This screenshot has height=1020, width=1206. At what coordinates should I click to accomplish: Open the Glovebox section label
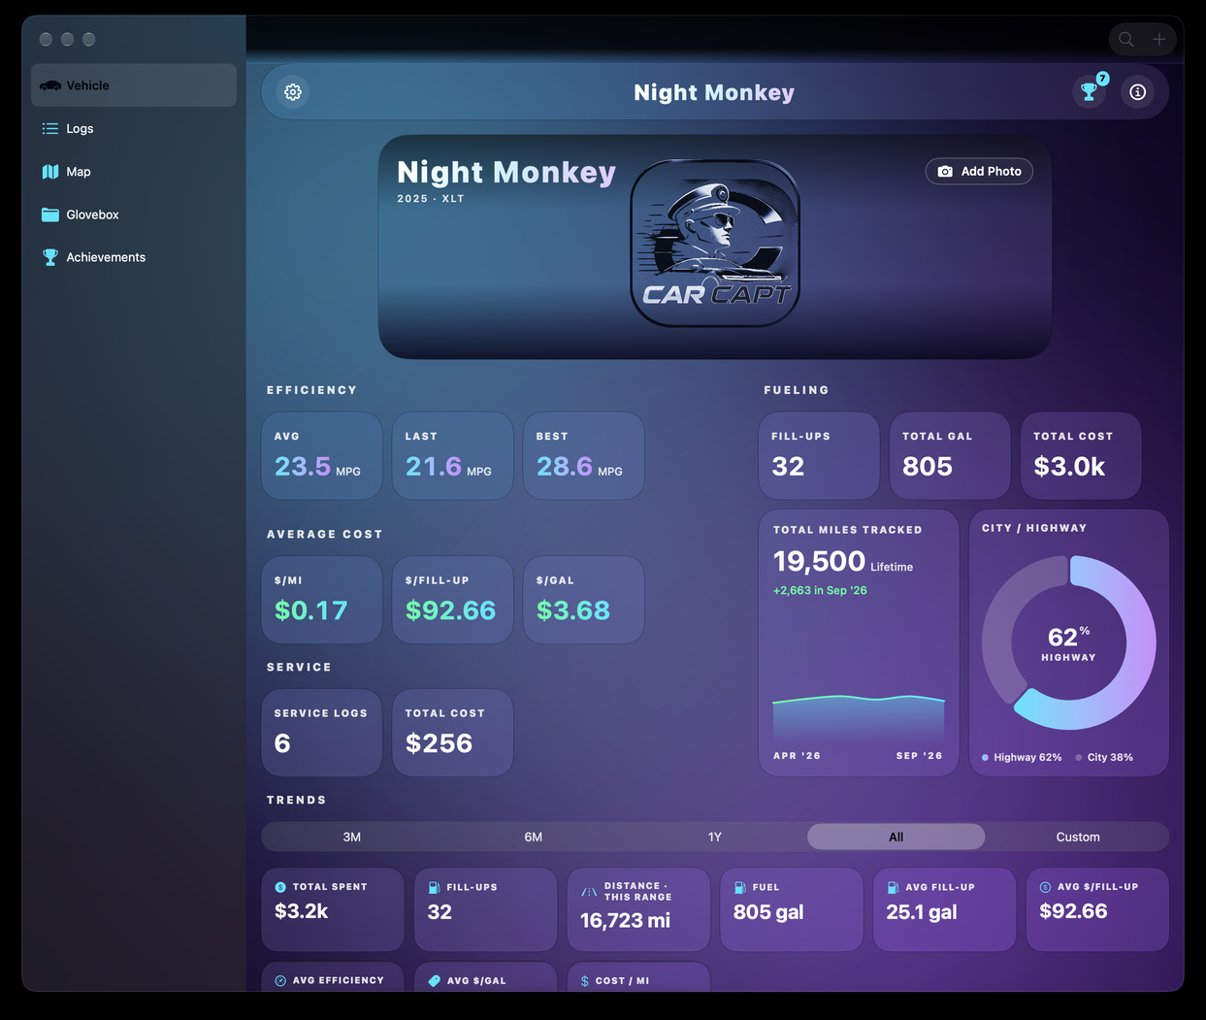(92, 214)
